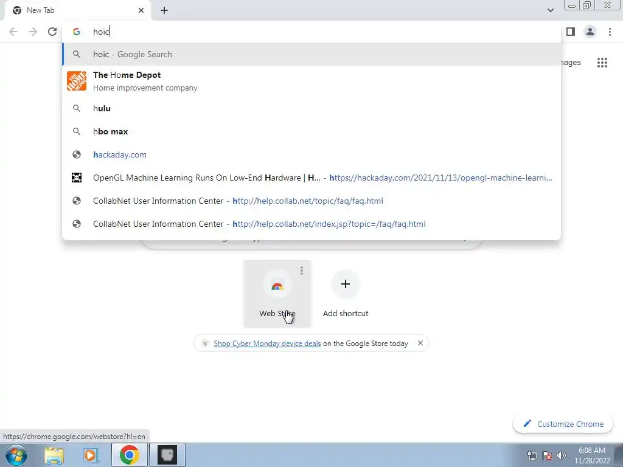
Task: Open the Windows Start menu
Action: coord(16,455)
